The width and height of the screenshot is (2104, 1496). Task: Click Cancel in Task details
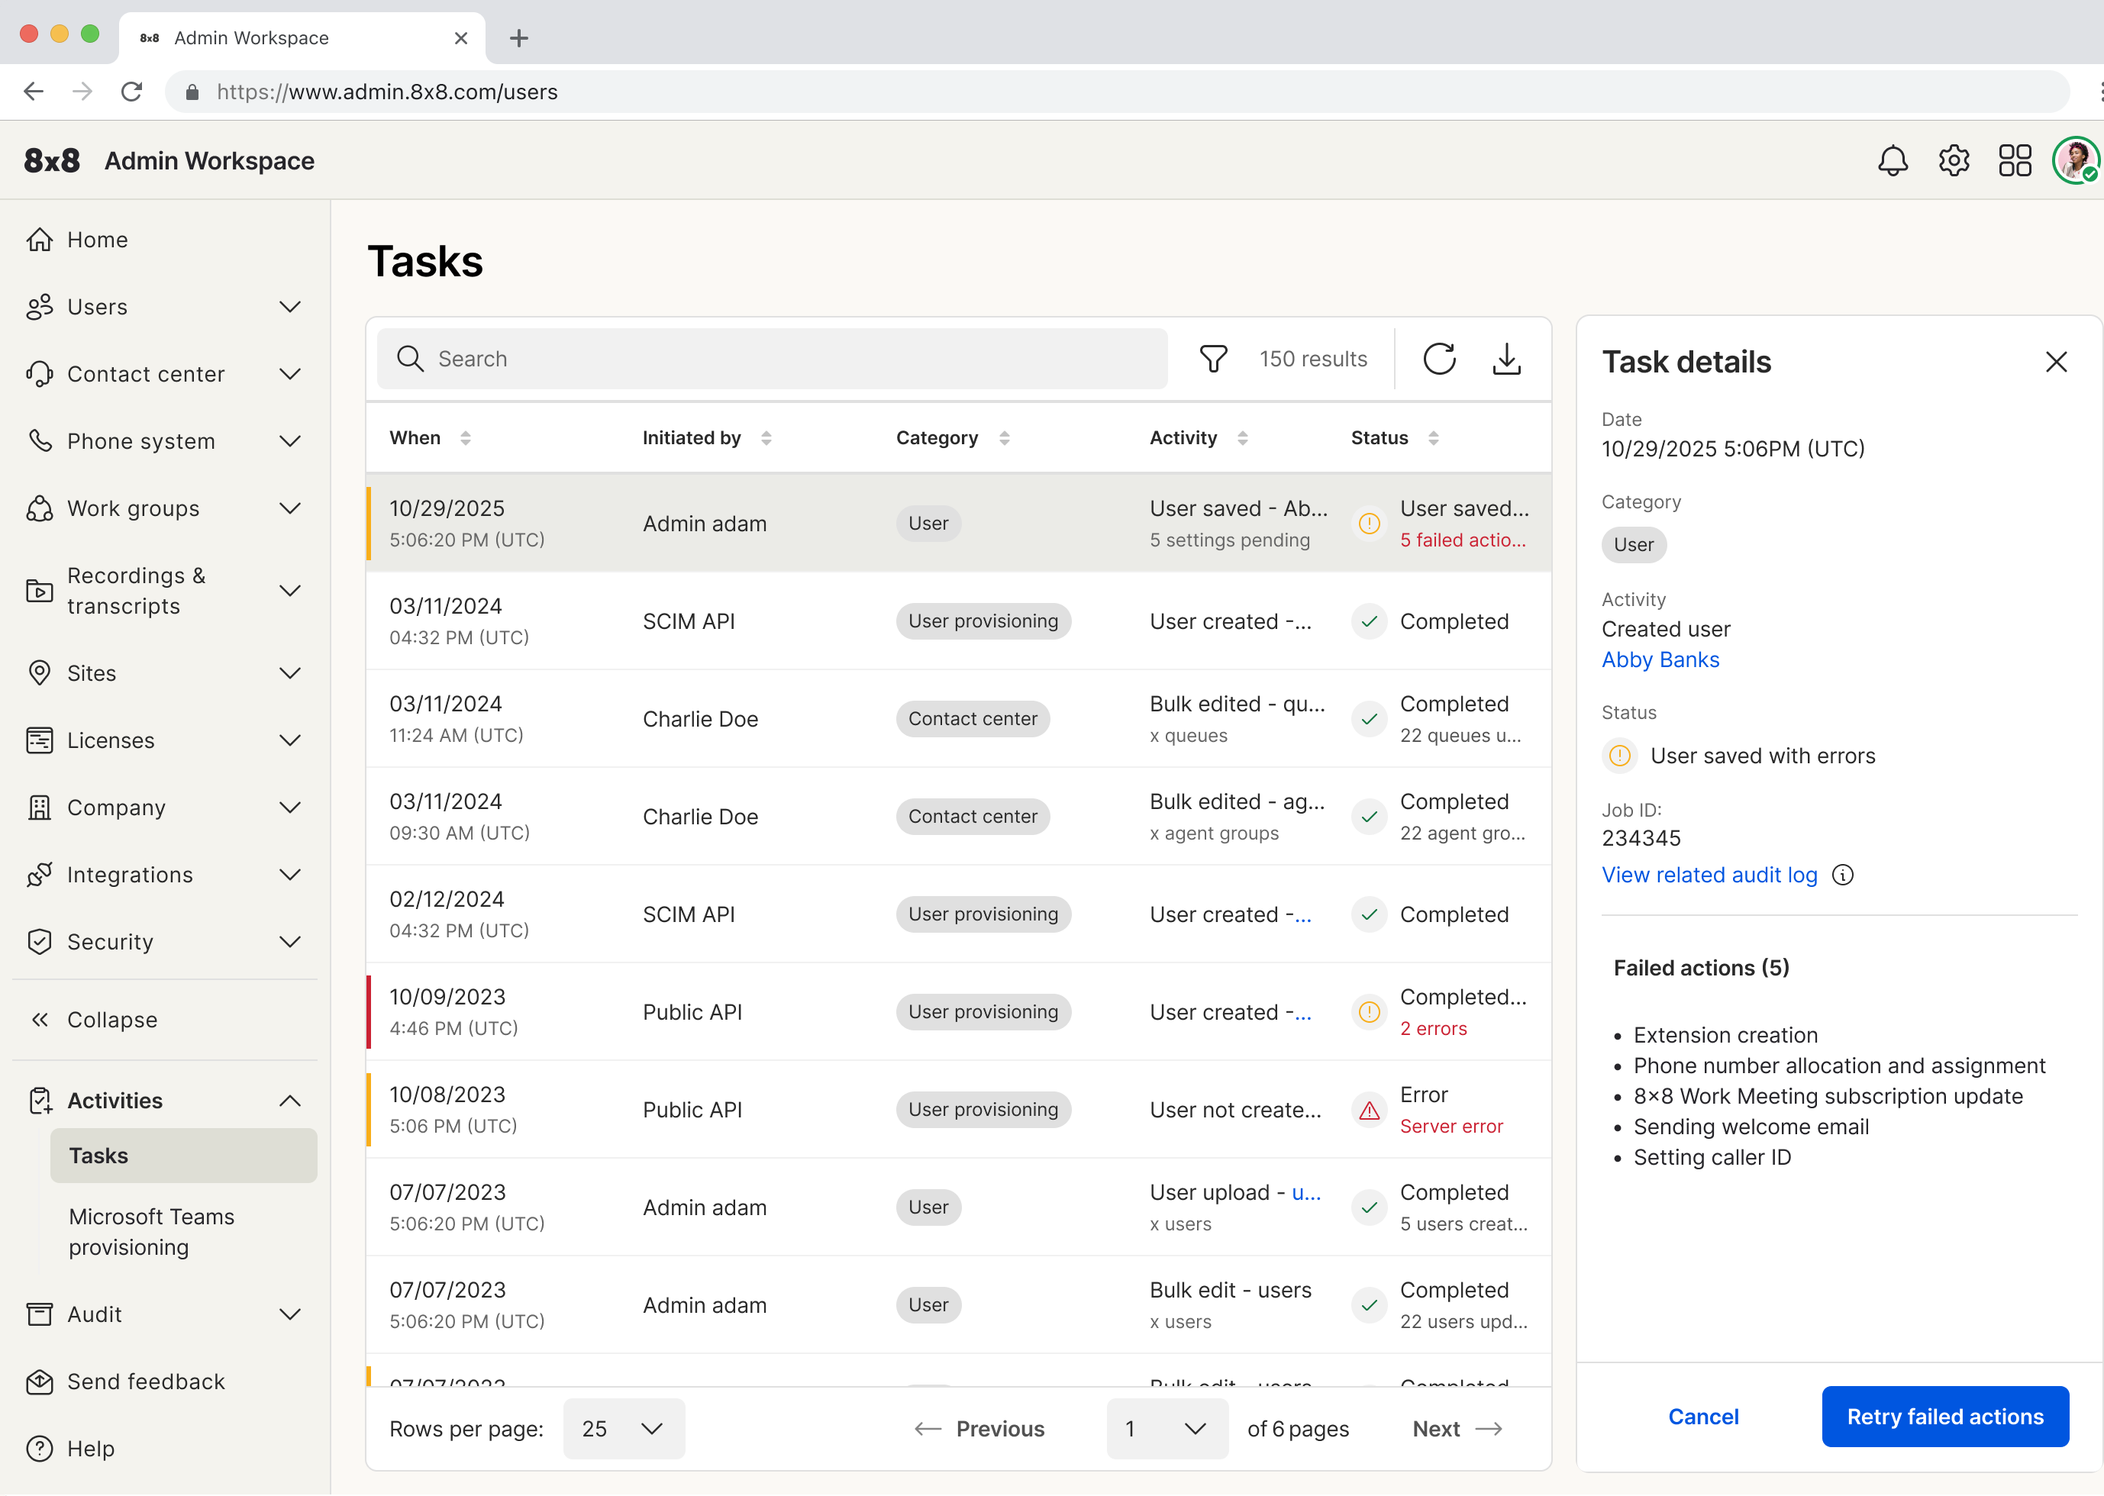(1703, 1416)
